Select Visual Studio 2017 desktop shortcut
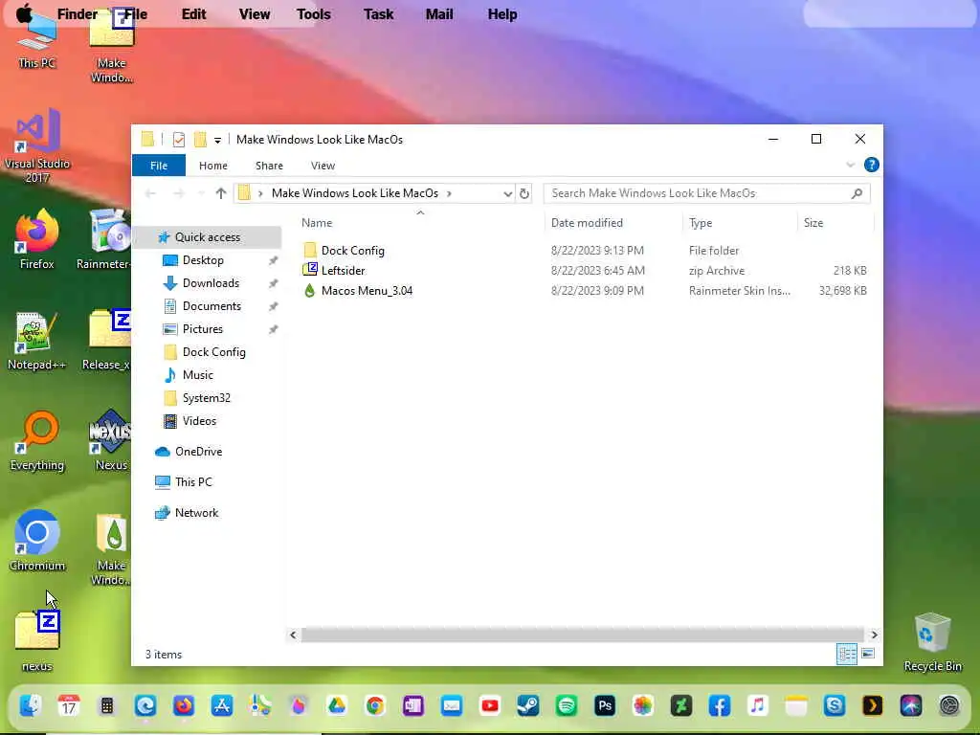 pos(37,145)
